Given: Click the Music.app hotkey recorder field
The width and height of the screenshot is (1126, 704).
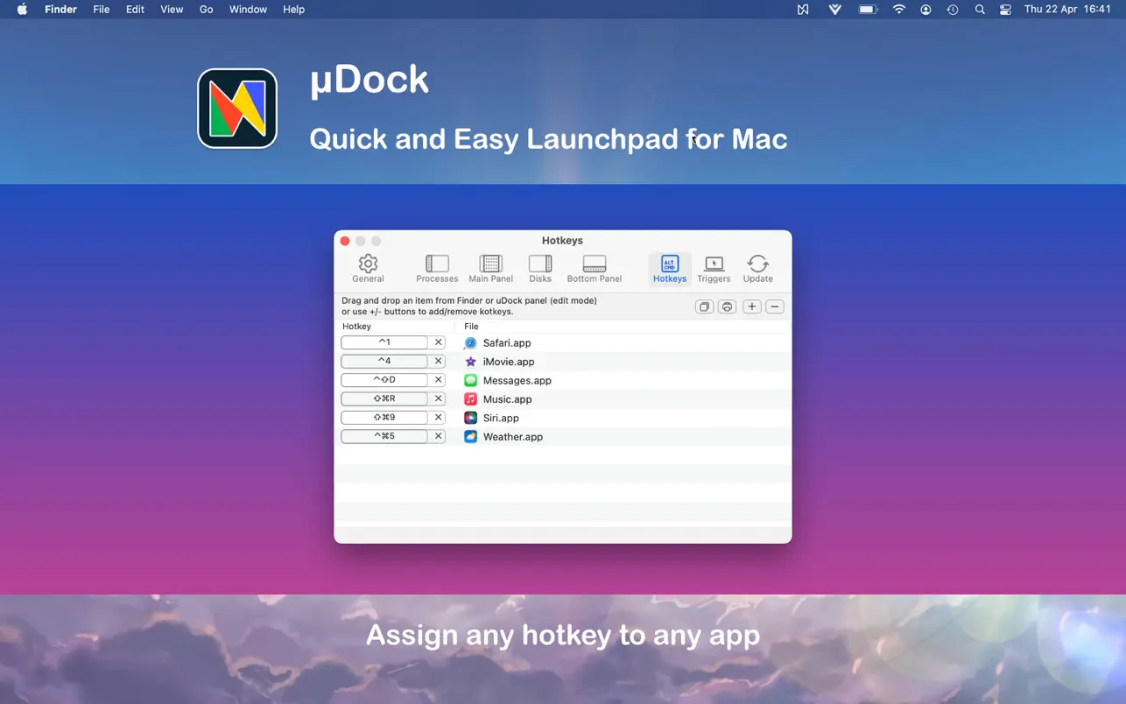Looking at the screenshot, I should [384, 398].
